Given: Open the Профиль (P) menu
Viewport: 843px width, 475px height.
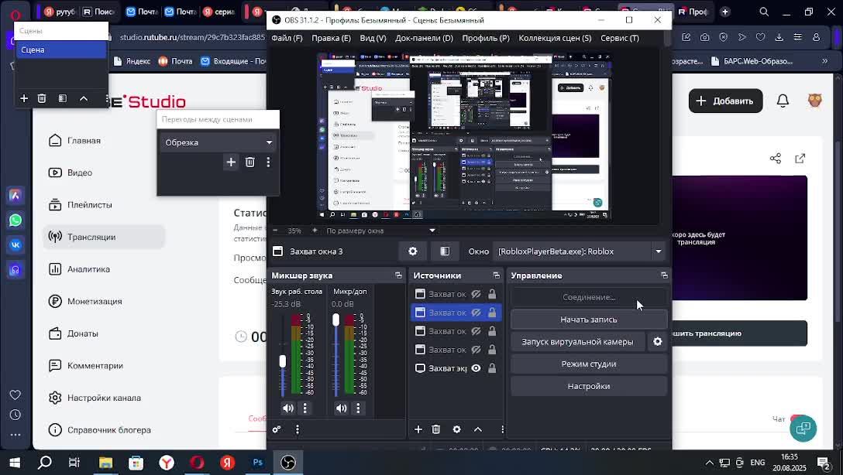Looking at the screenshot, I should click(x=486, y=38).
